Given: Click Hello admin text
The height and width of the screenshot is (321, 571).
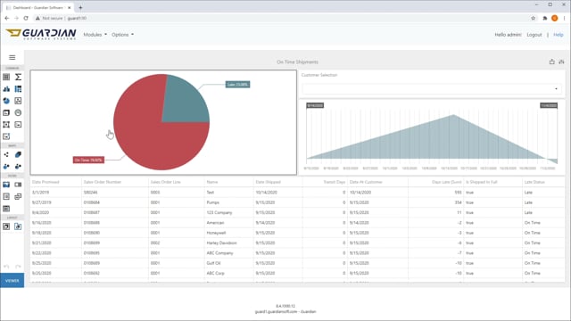Looking at the screenshot, I should pyautogui.click(x=508, y=35).
